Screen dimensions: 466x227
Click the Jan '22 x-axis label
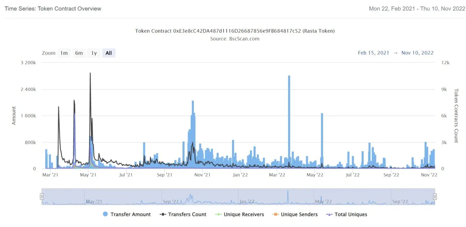click(240, 175)
